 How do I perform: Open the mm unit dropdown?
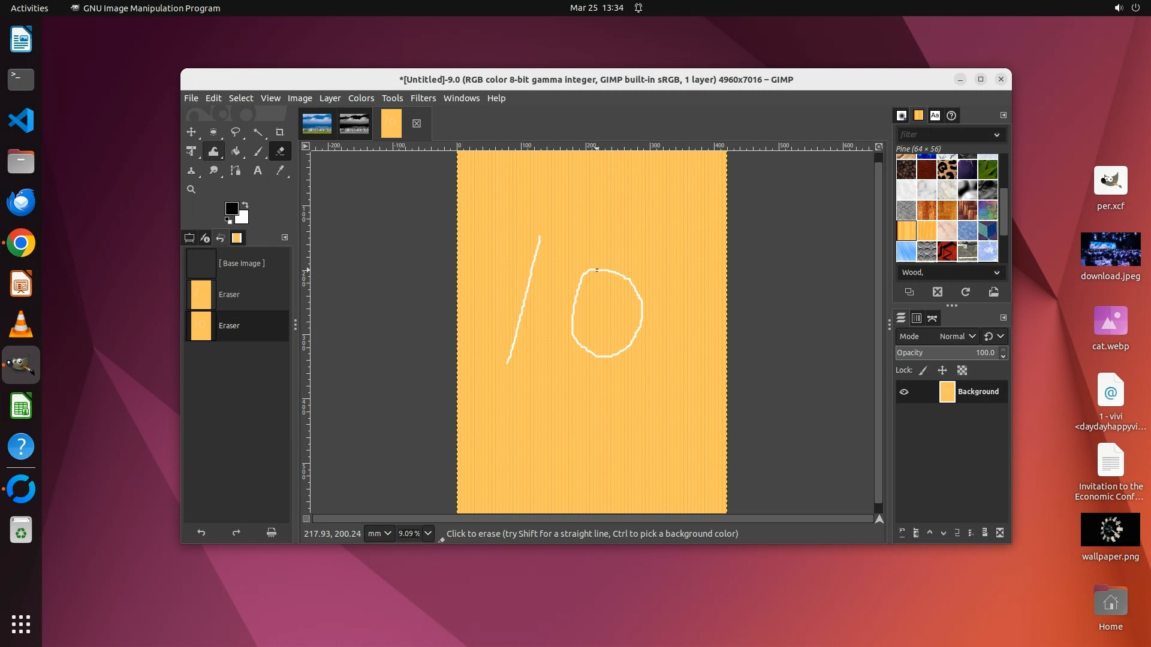tap(379, 533)
